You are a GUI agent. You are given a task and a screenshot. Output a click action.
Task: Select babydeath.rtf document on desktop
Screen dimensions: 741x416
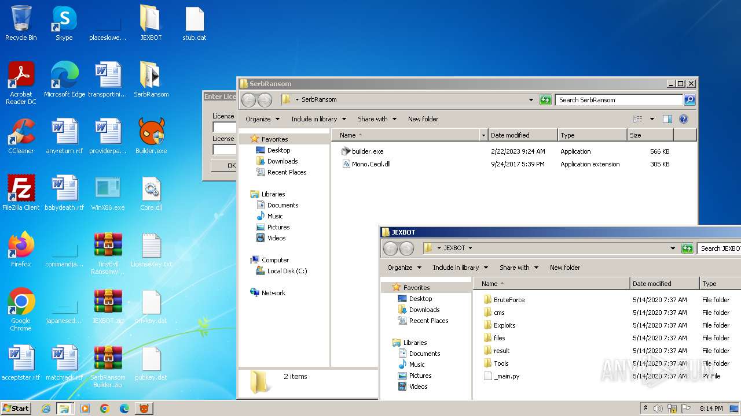coord(64,193)
